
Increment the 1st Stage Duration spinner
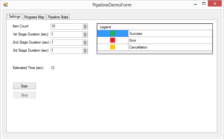tap(85, 33)
